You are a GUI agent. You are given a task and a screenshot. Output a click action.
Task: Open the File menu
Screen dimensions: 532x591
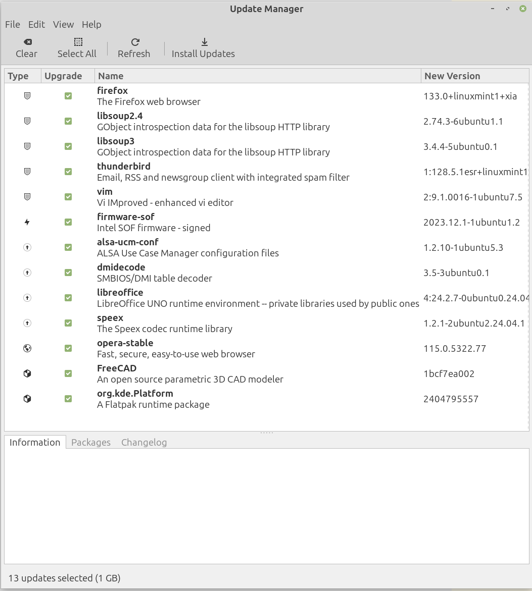[x=13, y=25]
